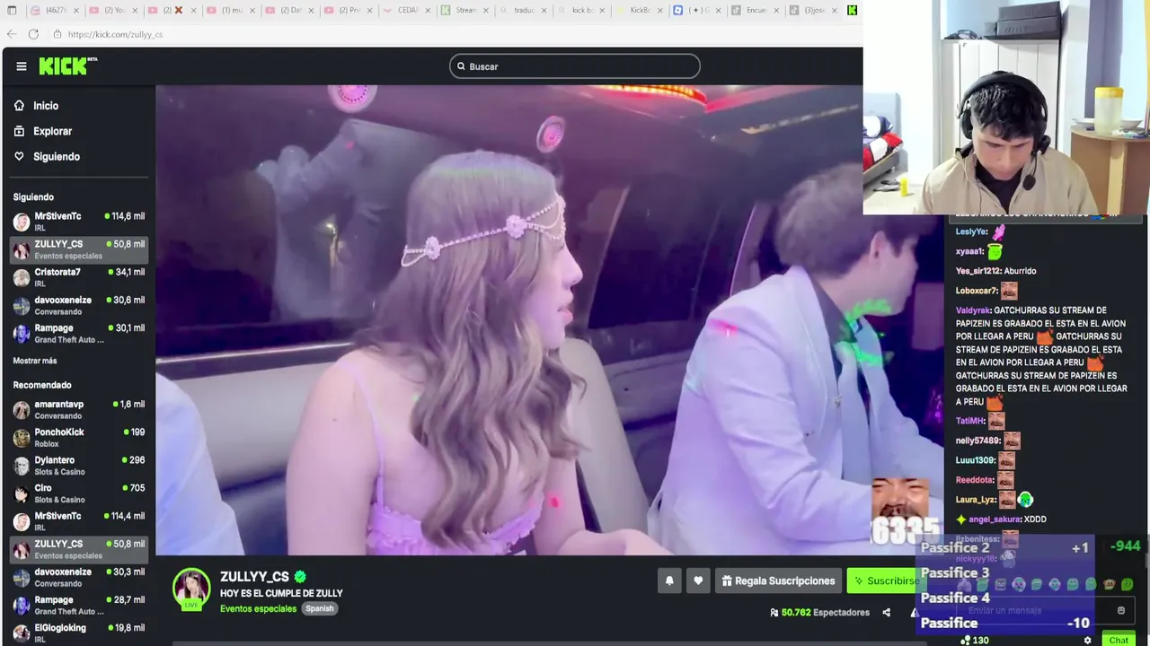Open MrStivenTc in the Recomendado list
This screenshot has width=1150, height=646.
click(79, 521)
